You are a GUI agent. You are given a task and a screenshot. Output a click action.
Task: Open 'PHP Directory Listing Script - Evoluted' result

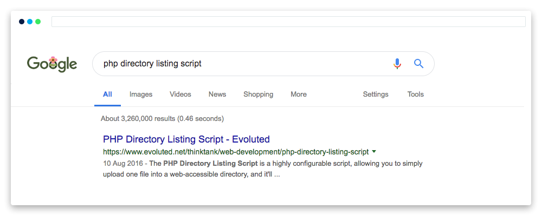point(186,139)
